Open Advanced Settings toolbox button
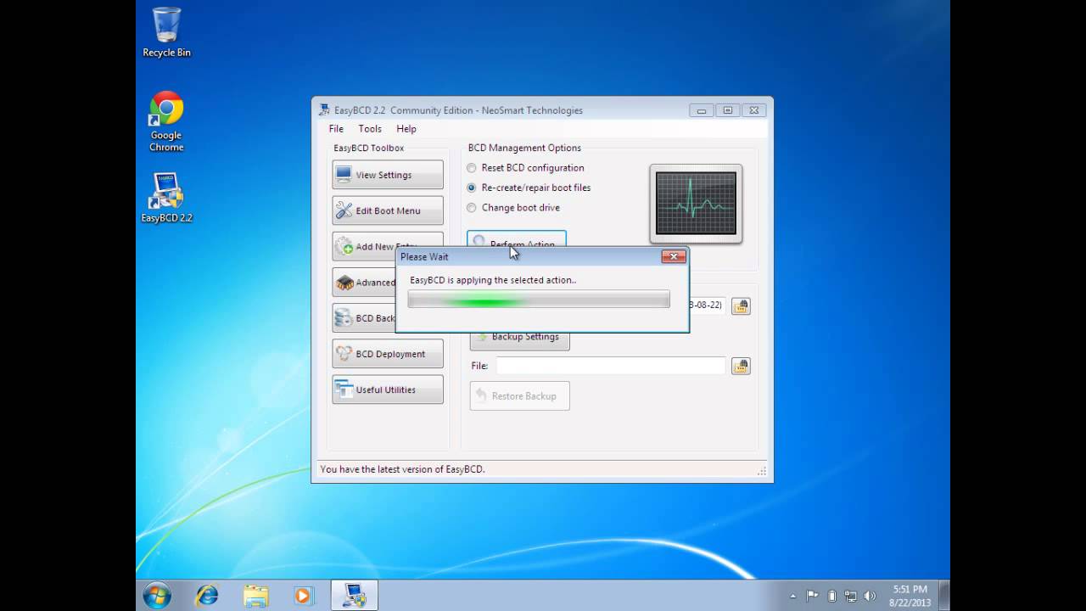Viewport: 1086px width, 611px height. (x=364, y=283)
